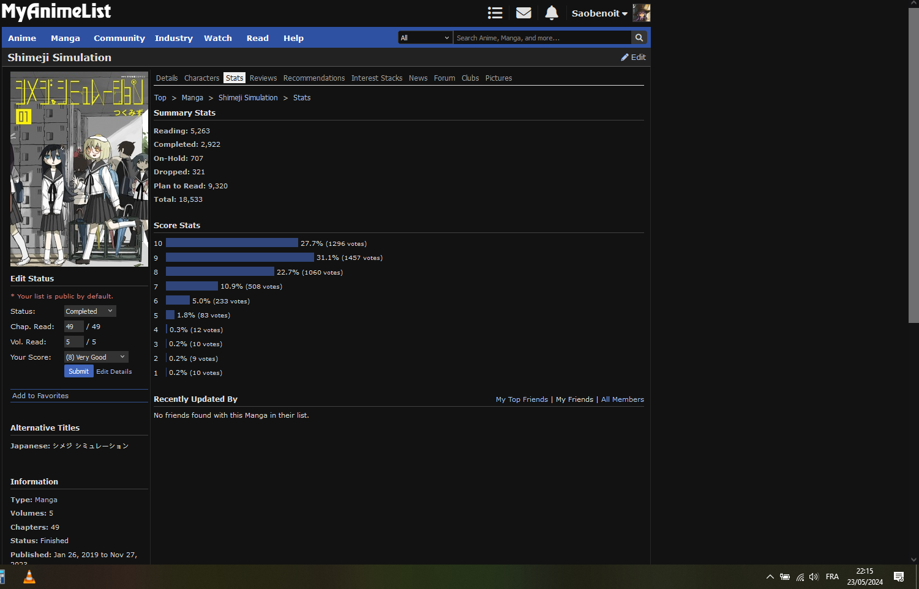This screenshot has width=919, height=589.
Task: Click the 'Reading: 5,263' stat text
Action: point(182,131)
